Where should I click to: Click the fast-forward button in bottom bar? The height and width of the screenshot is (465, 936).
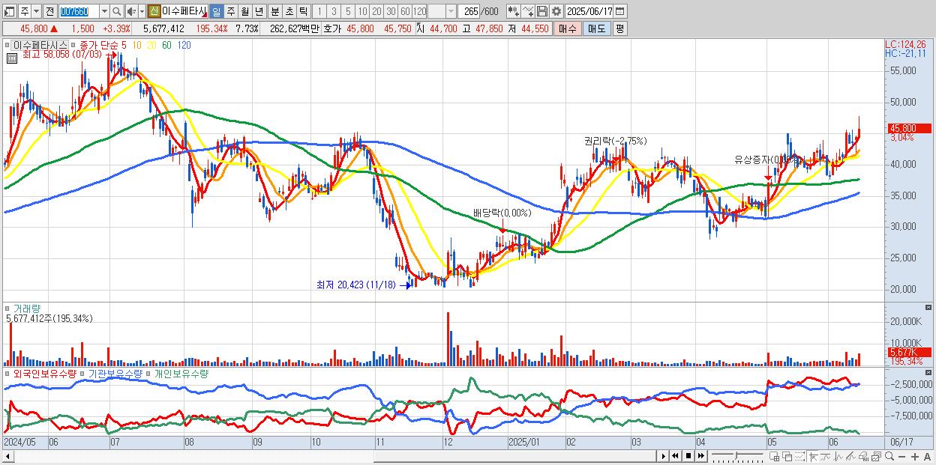[x=700, y=456]
